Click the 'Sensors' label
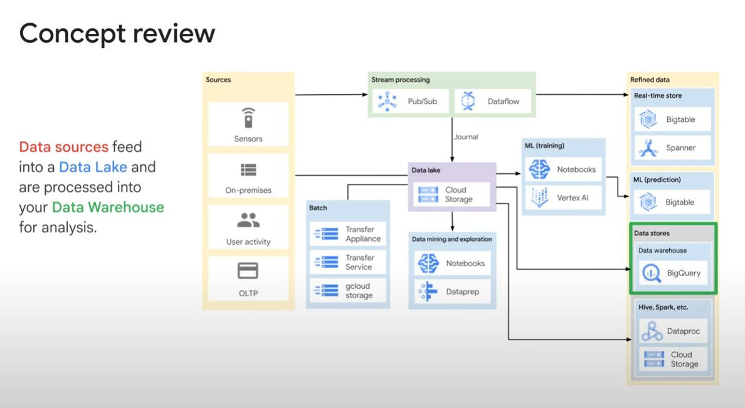Image resolution: width=745 pixels, height=408 pixels. [248, 139]
